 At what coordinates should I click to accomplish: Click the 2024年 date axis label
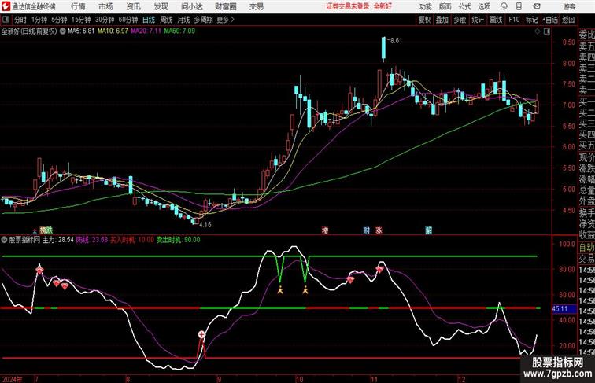[12, 379]
